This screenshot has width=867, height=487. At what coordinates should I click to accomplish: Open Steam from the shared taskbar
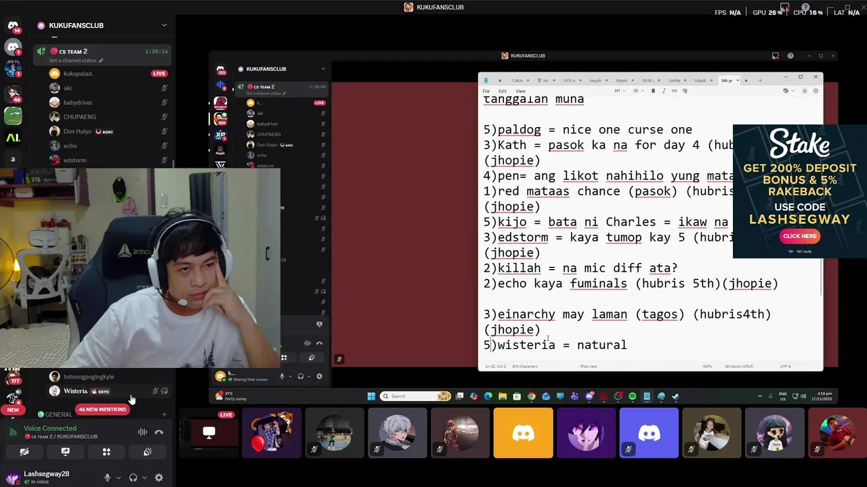pos(675,396)
